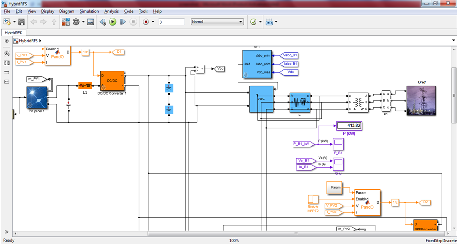Open the Grid scope block
Image resolution: width=458 pixels, height=245 pixels.
point(338,164)
